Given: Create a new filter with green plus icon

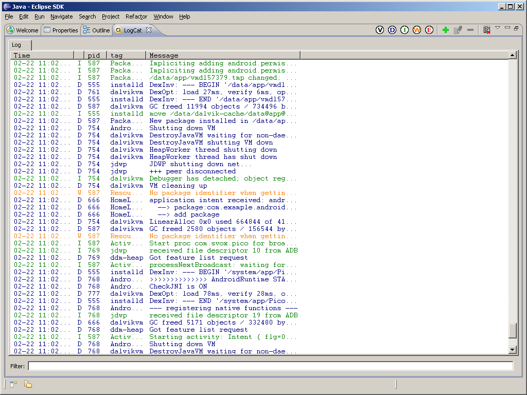Looking at the screenshot, I should [446, 30].
